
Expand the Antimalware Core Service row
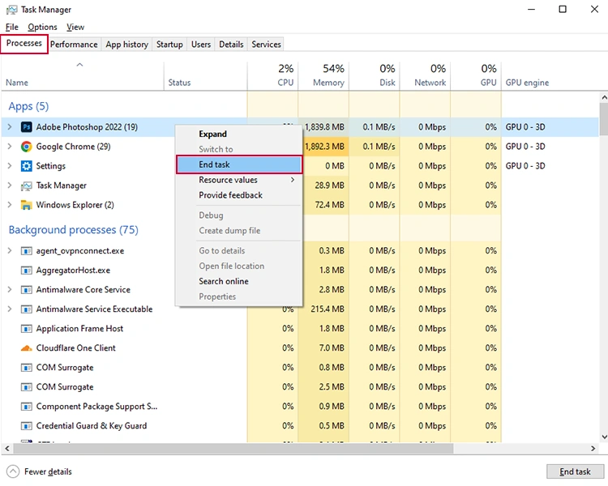pos(10,289)
